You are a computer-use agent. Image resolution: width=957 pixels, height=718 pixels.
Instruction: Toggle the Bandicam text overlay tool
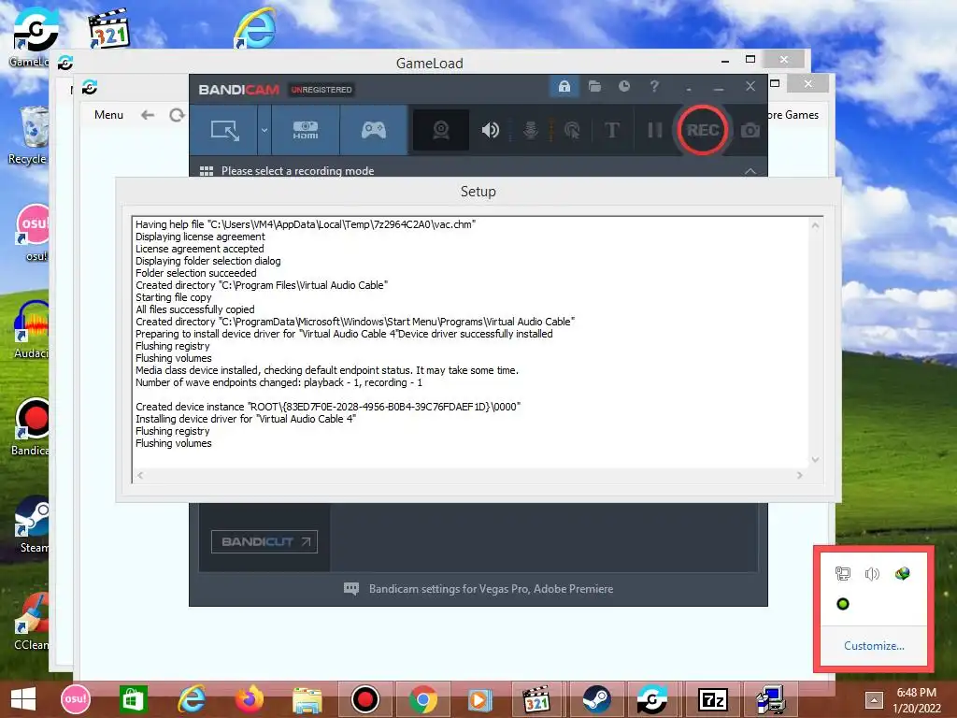click(611, 130)
